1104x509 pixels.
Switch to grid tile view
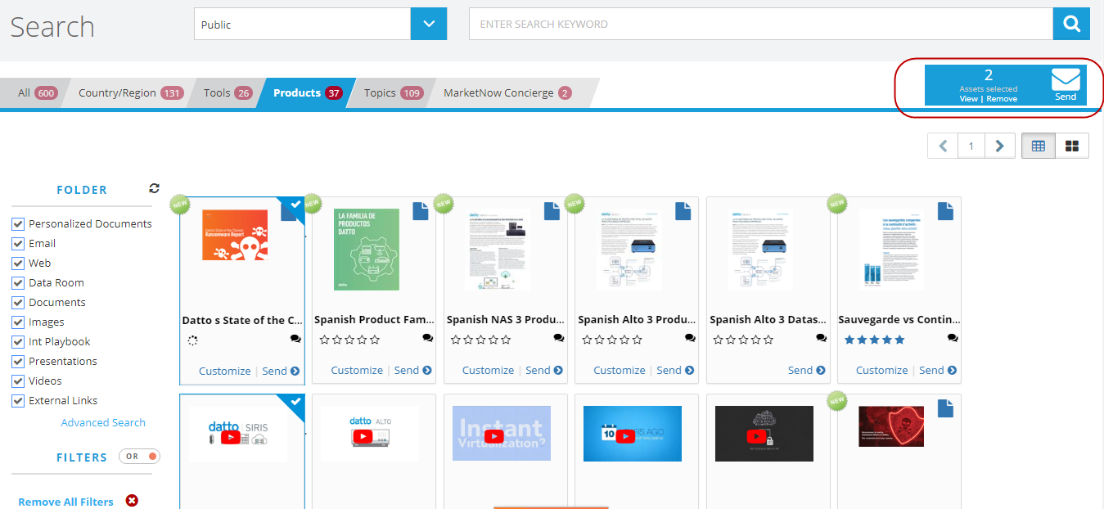click(1072, 146)
